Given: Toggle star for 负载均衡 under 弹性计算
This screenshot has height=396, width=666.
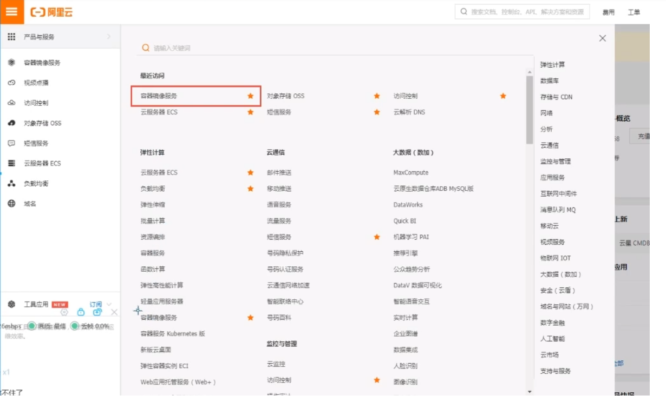Looking at the screenshot, I should [x=250, y=189].
